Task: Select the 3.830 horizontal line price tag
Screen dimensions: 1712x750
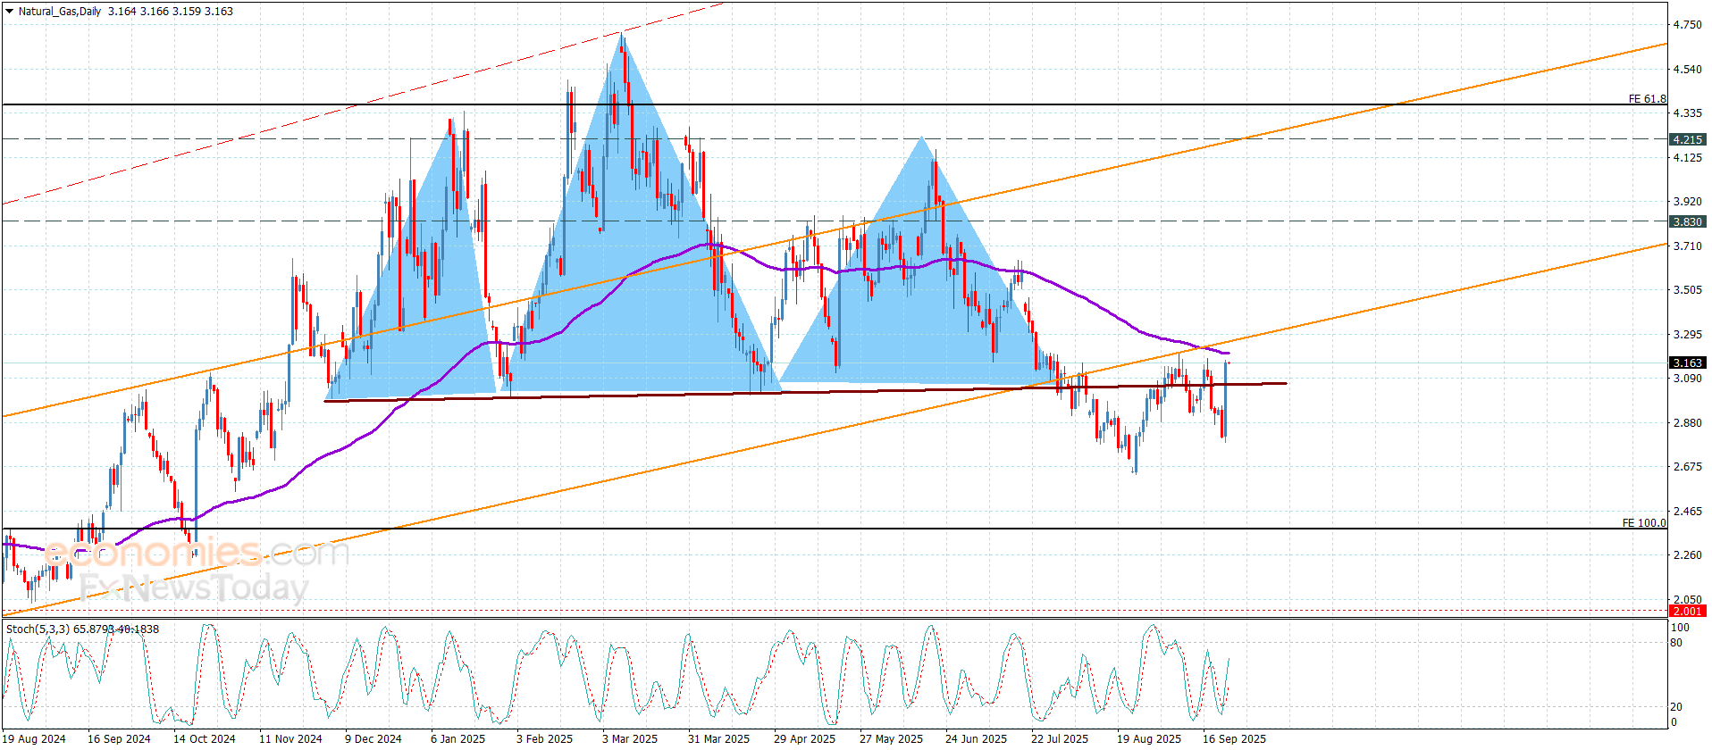Action: [x=1687, y=221]
